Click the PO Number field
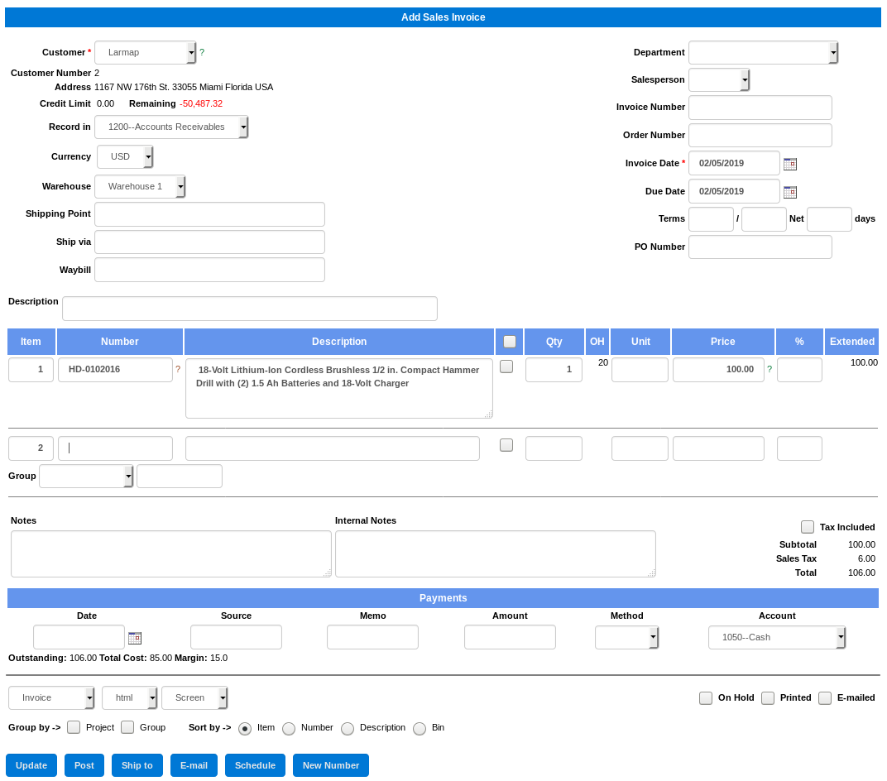Screen dimensions: 887x781 click(760, 247)
